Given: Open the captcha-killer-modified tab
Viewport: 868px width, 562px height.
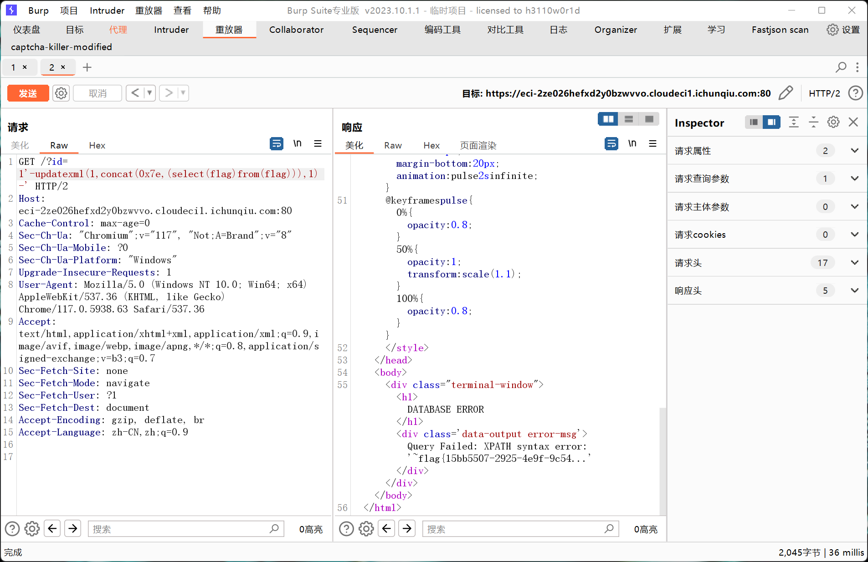Looking at the screenshot, I should [62, 47].
